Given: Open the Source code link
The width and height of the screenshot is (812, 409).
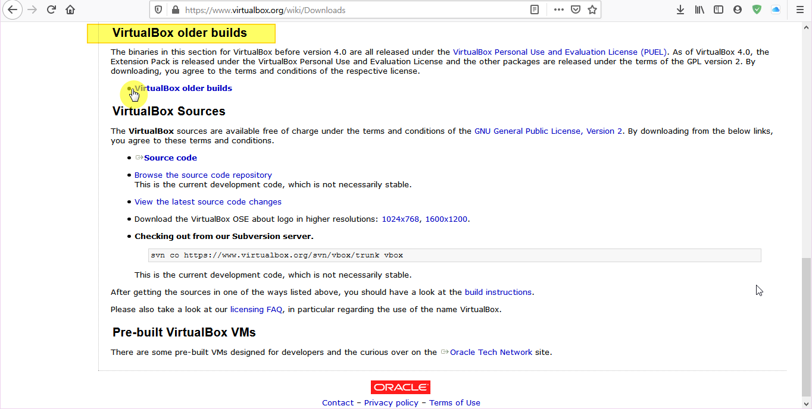Looking at the screenshot, I should [x=170, y=158].
